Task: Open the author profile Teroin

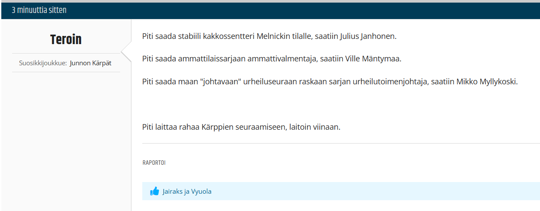Action: tap(66, 39)
